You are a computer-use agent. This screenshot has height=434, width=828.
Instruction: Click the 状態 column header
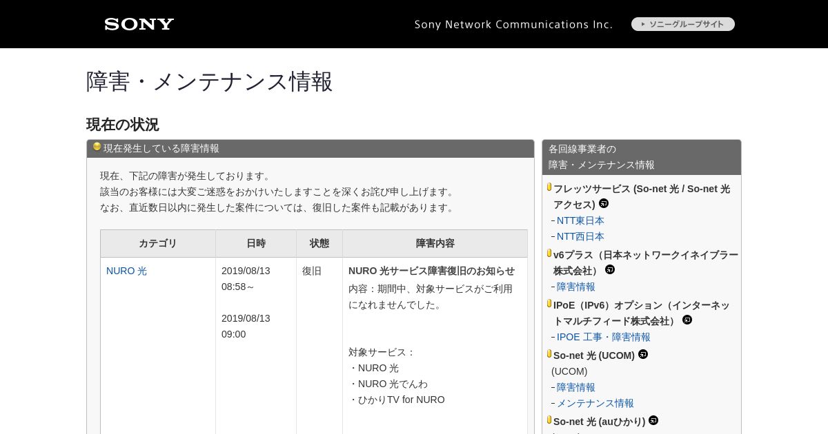[x=319, y=243]
